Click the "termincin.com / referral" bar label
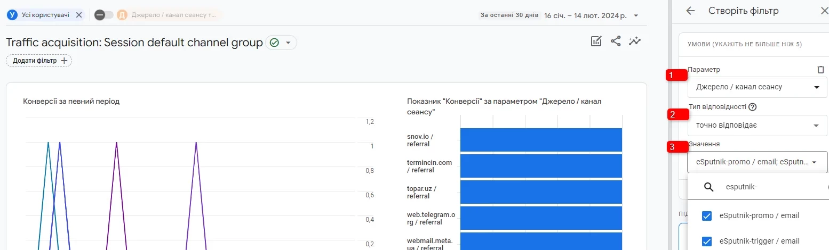The image size is (829, 250). tap(429, 166)
